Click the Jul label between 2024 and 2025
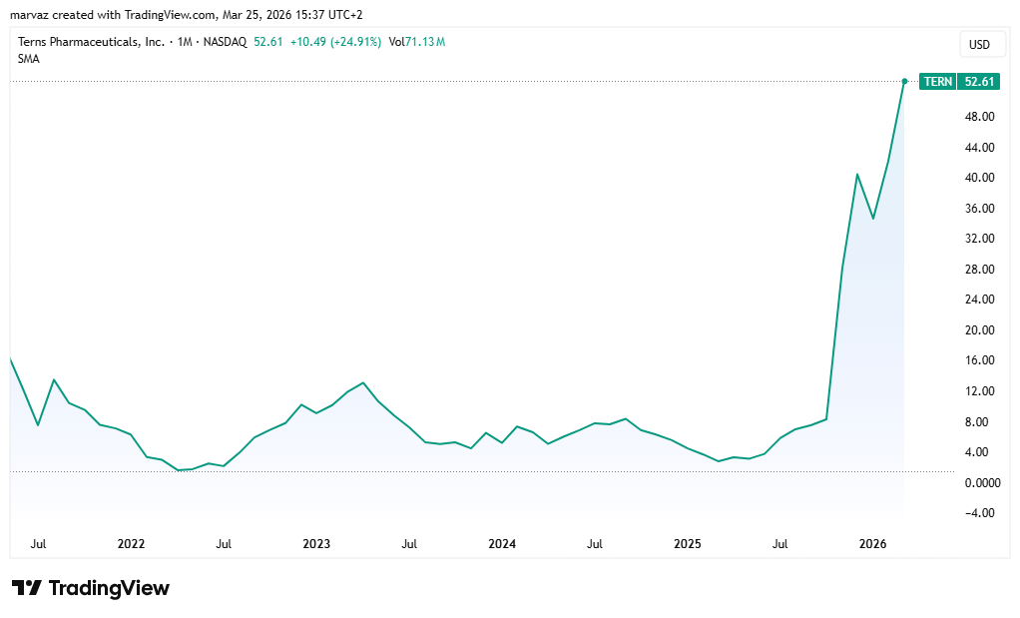Image resolution: width=1020 pixels, height=618 pixels. pyautogui.click(x=595, y=544)
